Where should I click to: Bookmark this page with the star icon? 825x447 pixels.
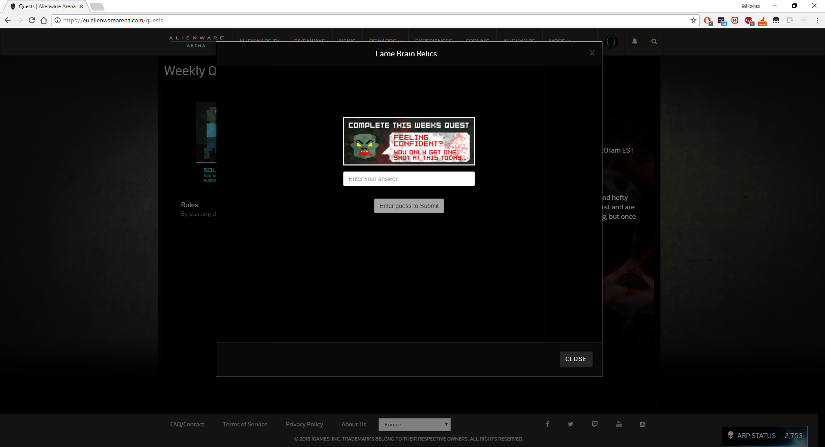[x=693, y=20]
